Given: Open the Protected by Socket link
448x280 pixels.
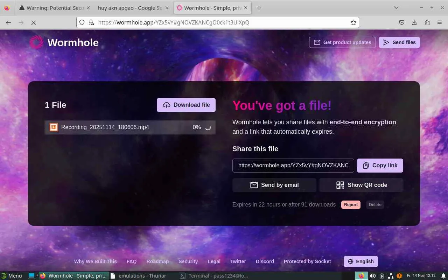Looking at the screenshot, I should (307, 261).
